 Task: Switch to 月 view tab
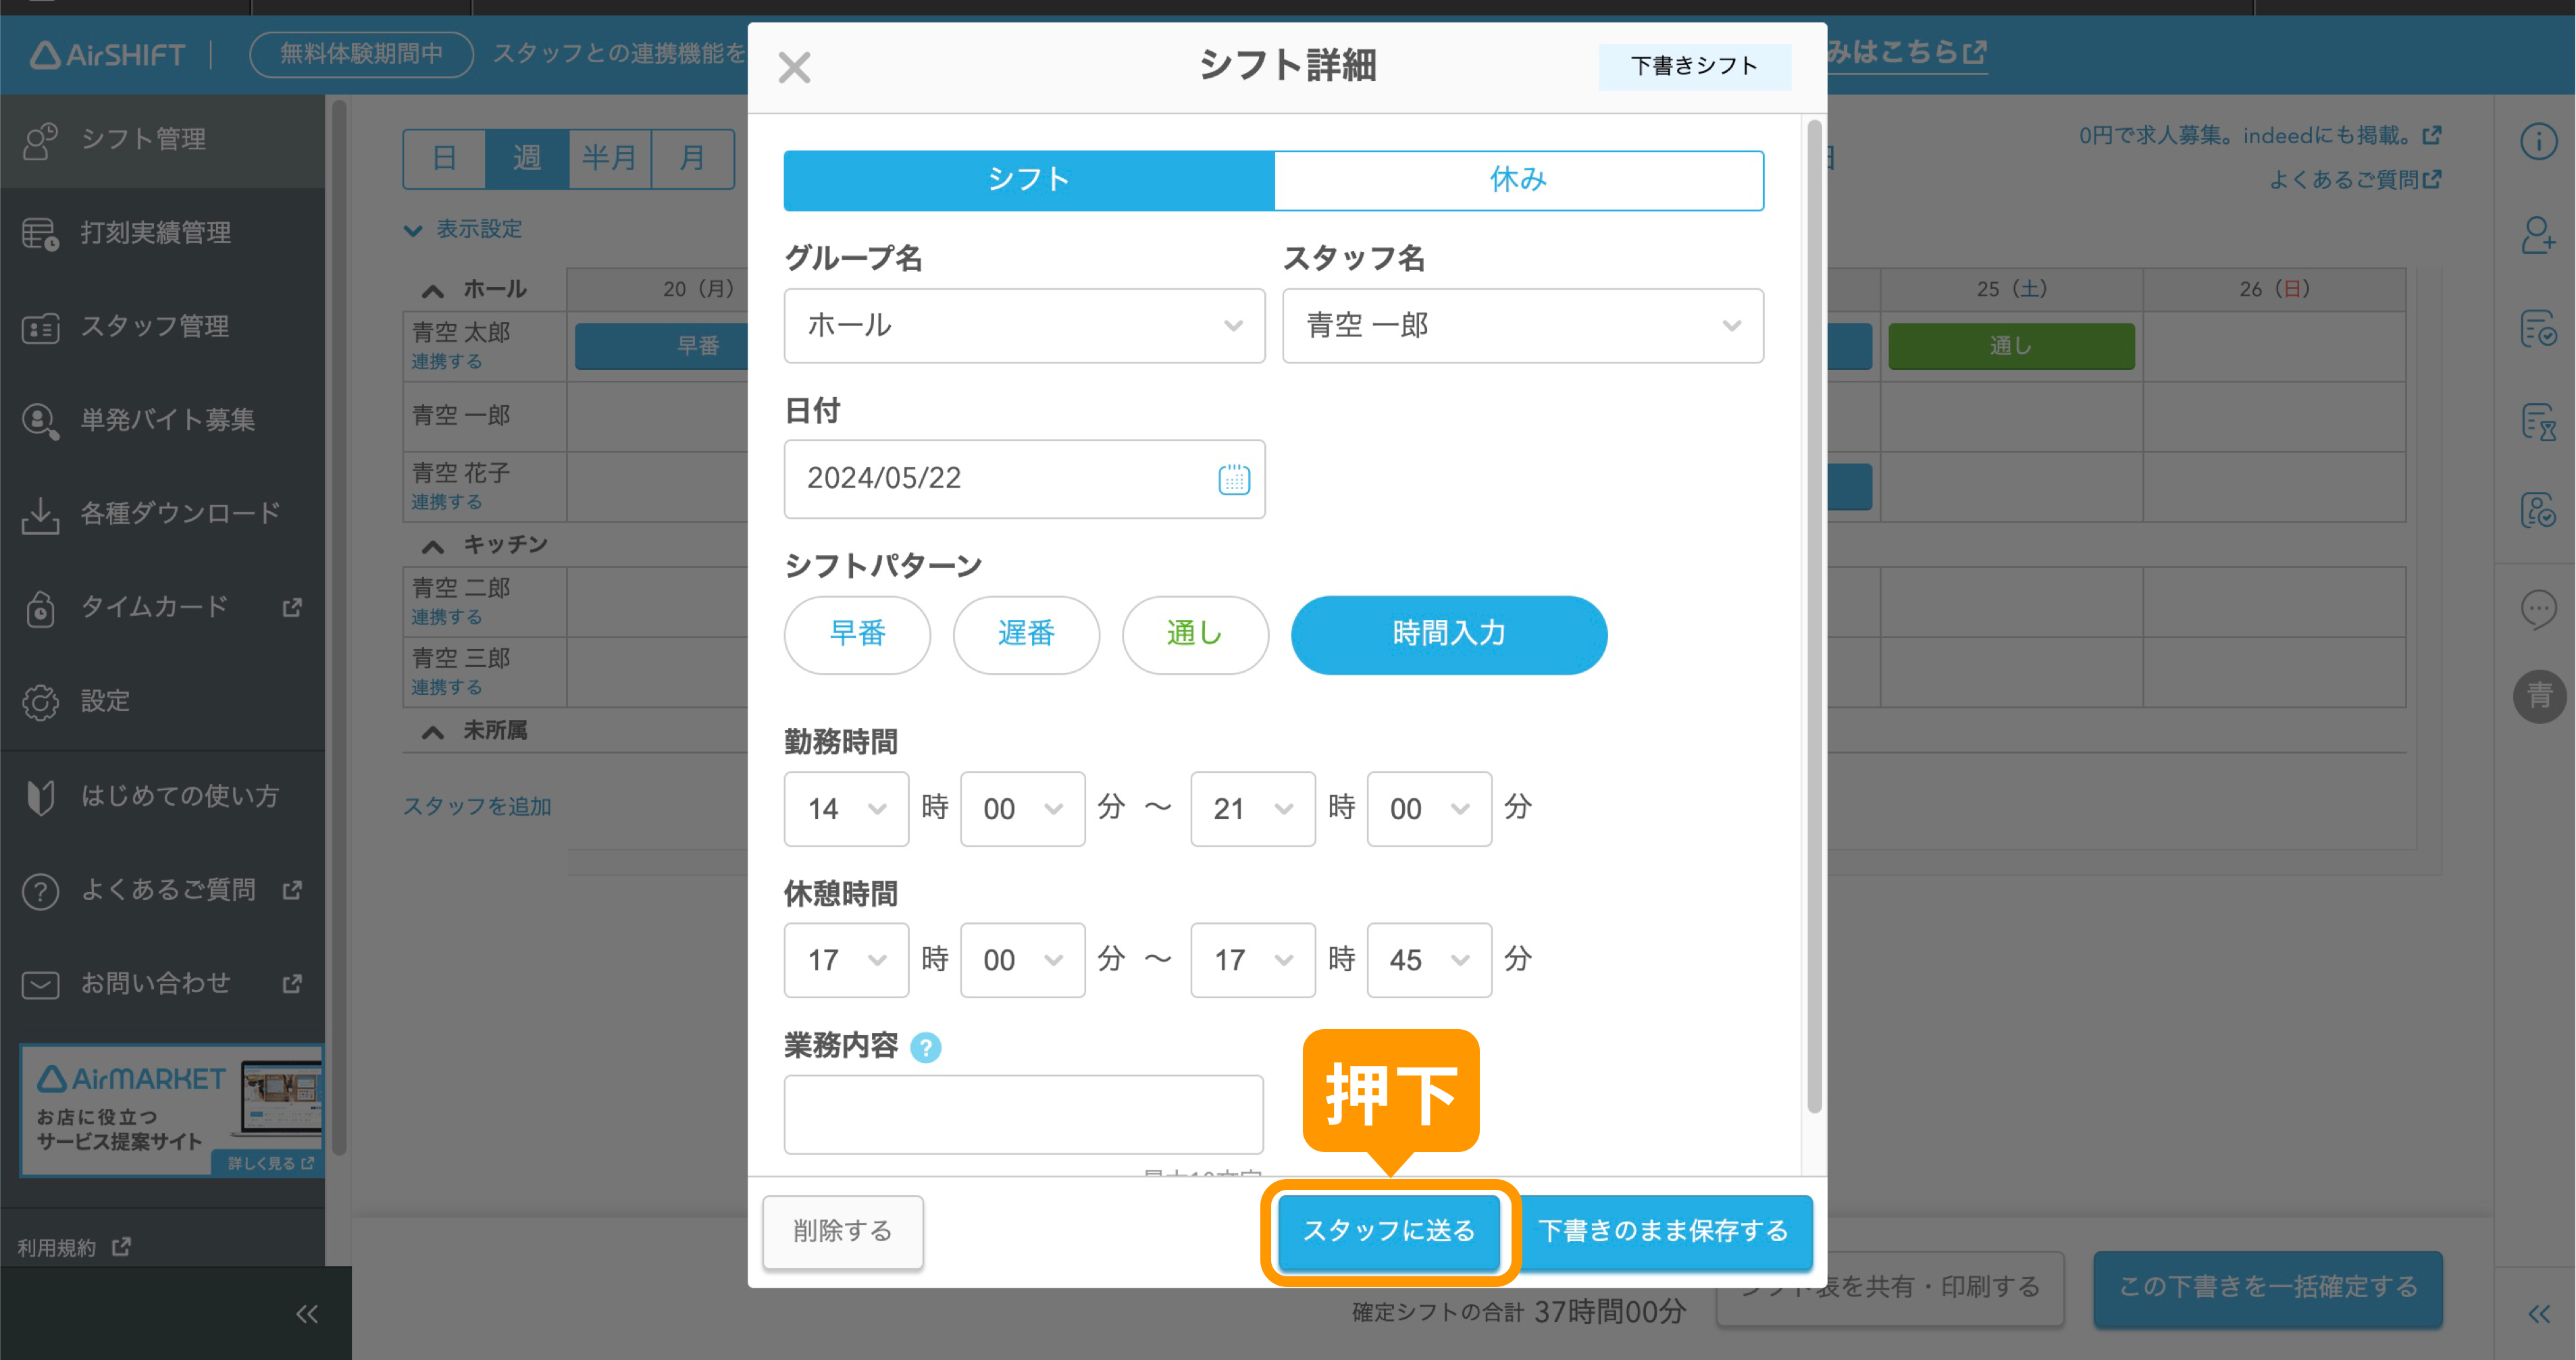click(x=692, y=158)
